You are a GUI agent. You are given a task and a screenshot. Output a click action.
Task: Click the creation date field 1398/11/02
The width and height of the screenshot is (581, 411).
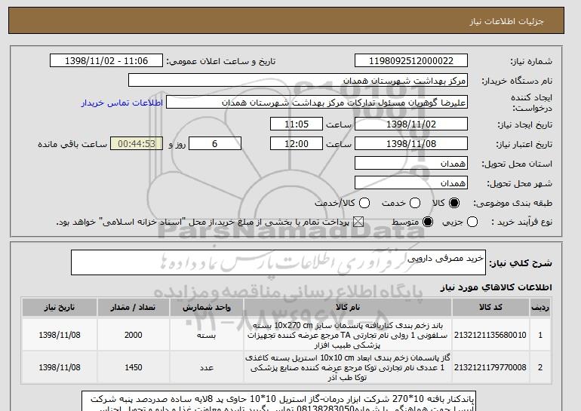click(411, 124)
